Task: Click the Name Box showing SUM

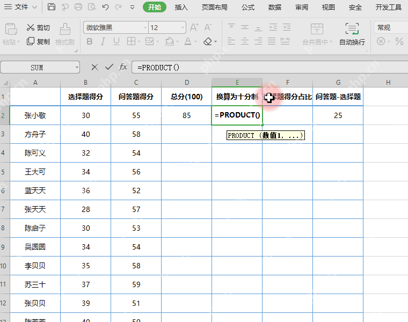Action: pyautogui.click(x=40, y=68)
